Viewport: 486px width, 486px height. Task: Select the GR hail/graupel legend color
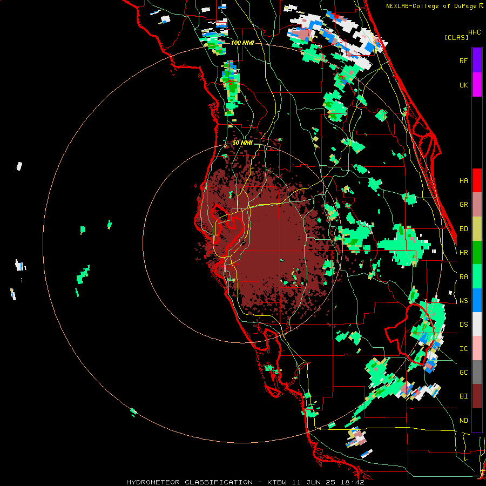tap(477, 205)
